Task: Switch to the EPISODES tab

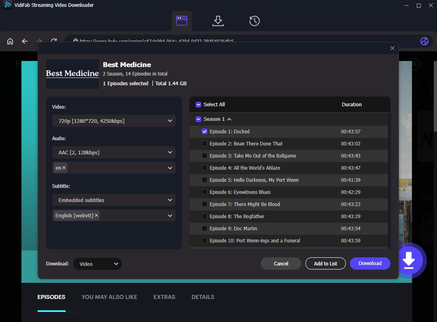Action: [51, 297]
